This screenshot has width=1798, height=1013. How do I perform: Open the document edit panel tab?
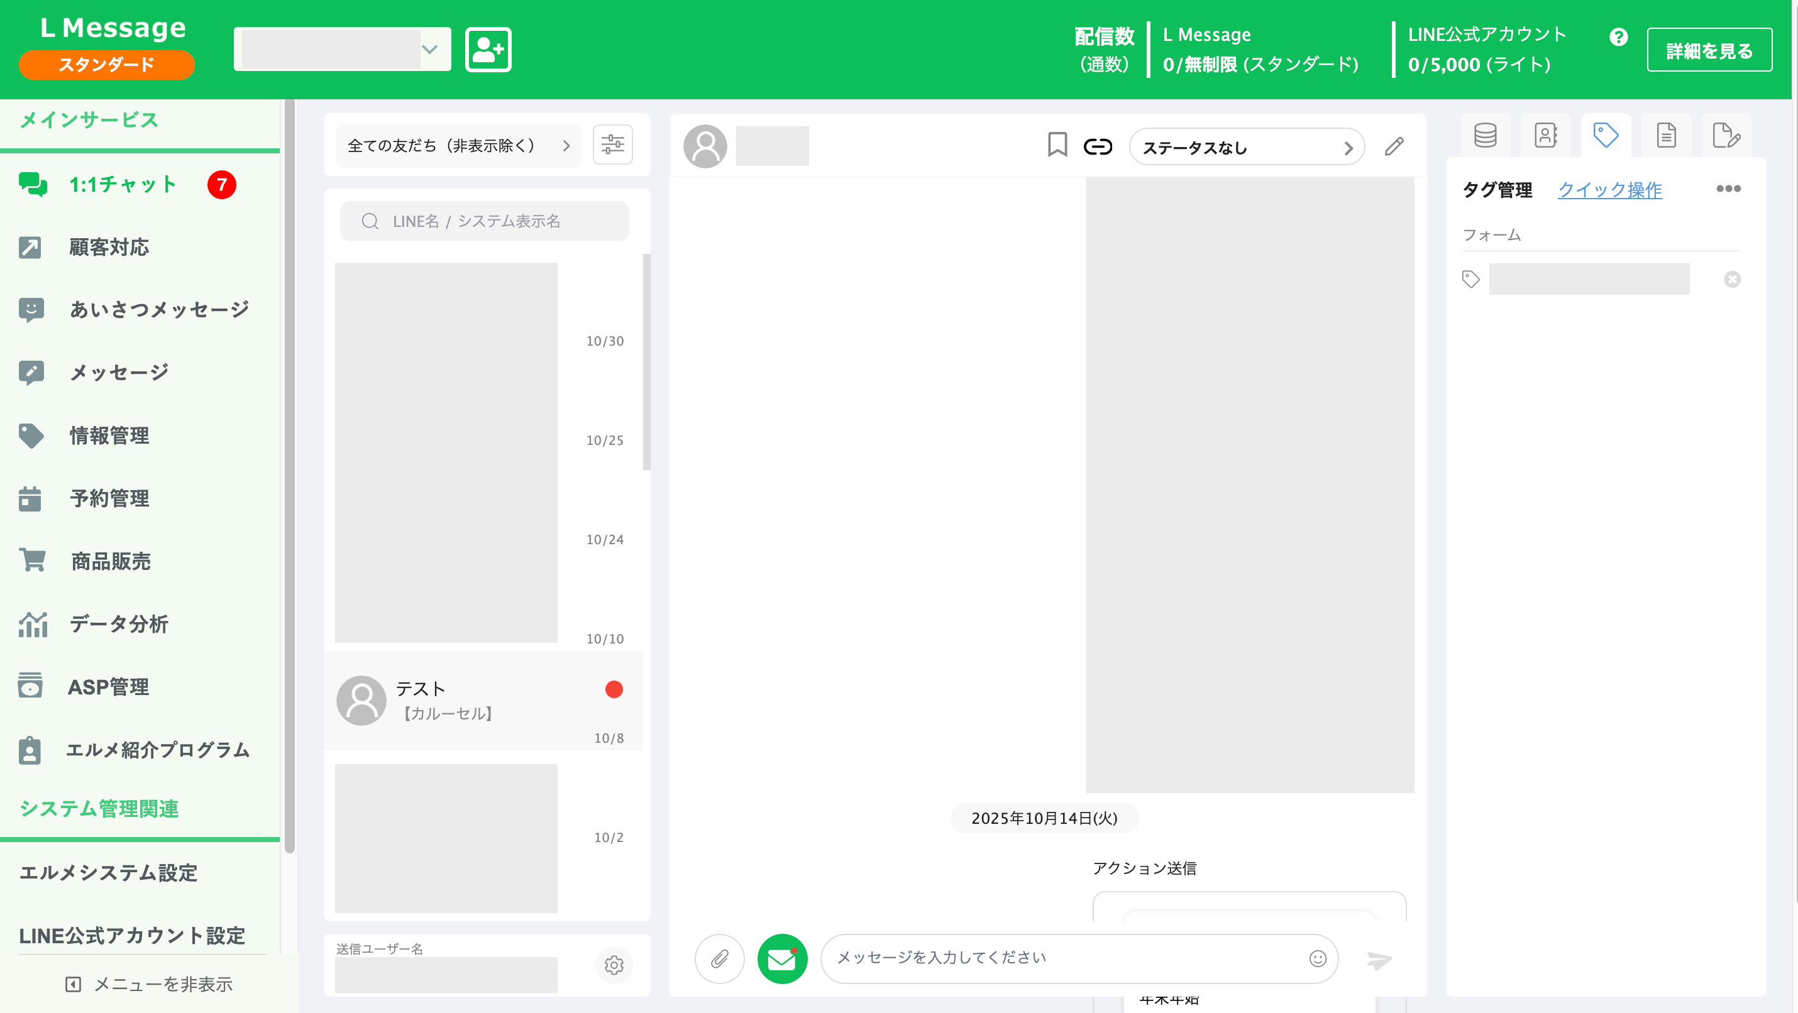1726,135
